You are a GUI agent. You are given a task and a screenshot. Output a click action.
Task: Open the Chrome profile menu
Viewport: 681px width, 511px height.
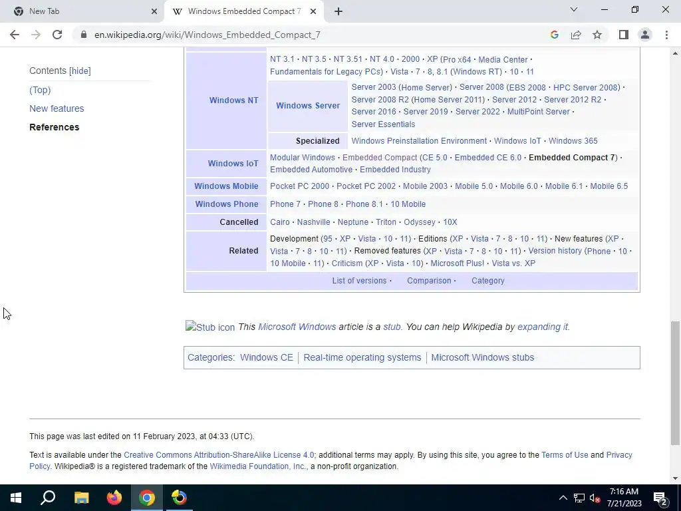point(645,35)
